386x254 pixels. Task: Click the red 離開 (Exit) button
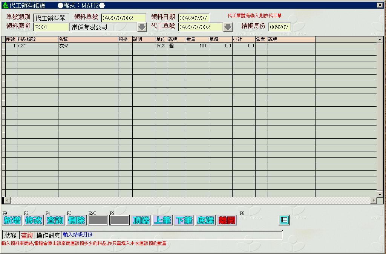click(227, 221)
